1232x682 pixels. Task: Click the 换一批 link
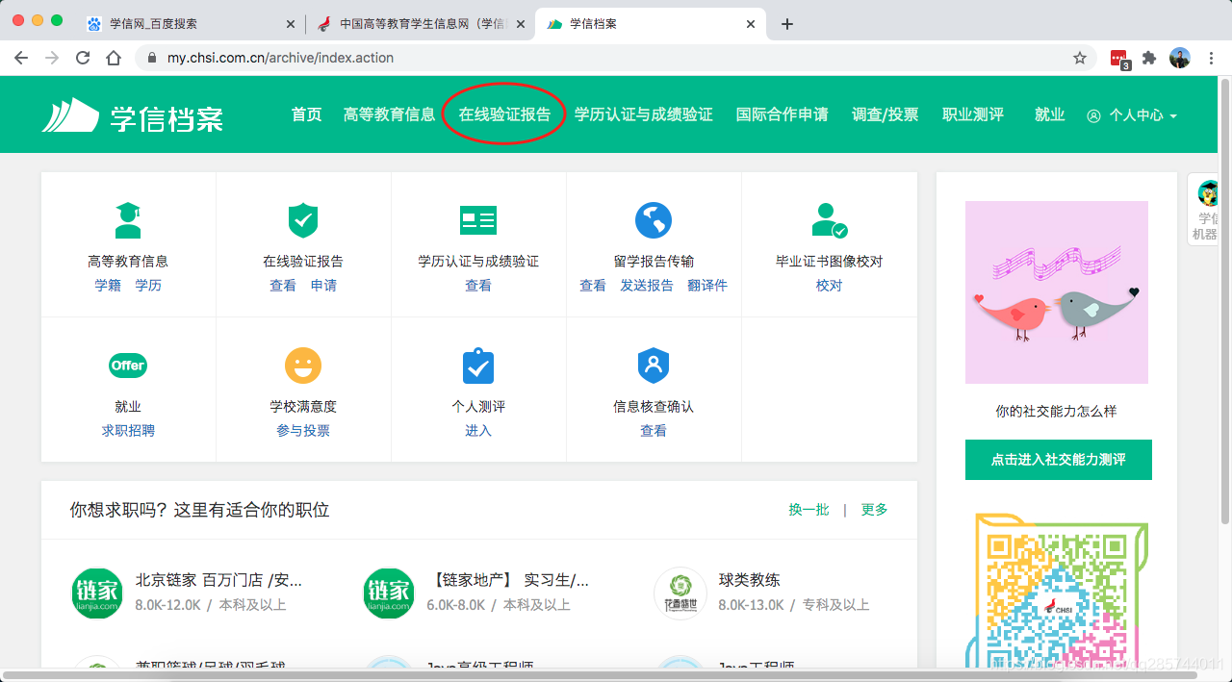pos(808,510)
